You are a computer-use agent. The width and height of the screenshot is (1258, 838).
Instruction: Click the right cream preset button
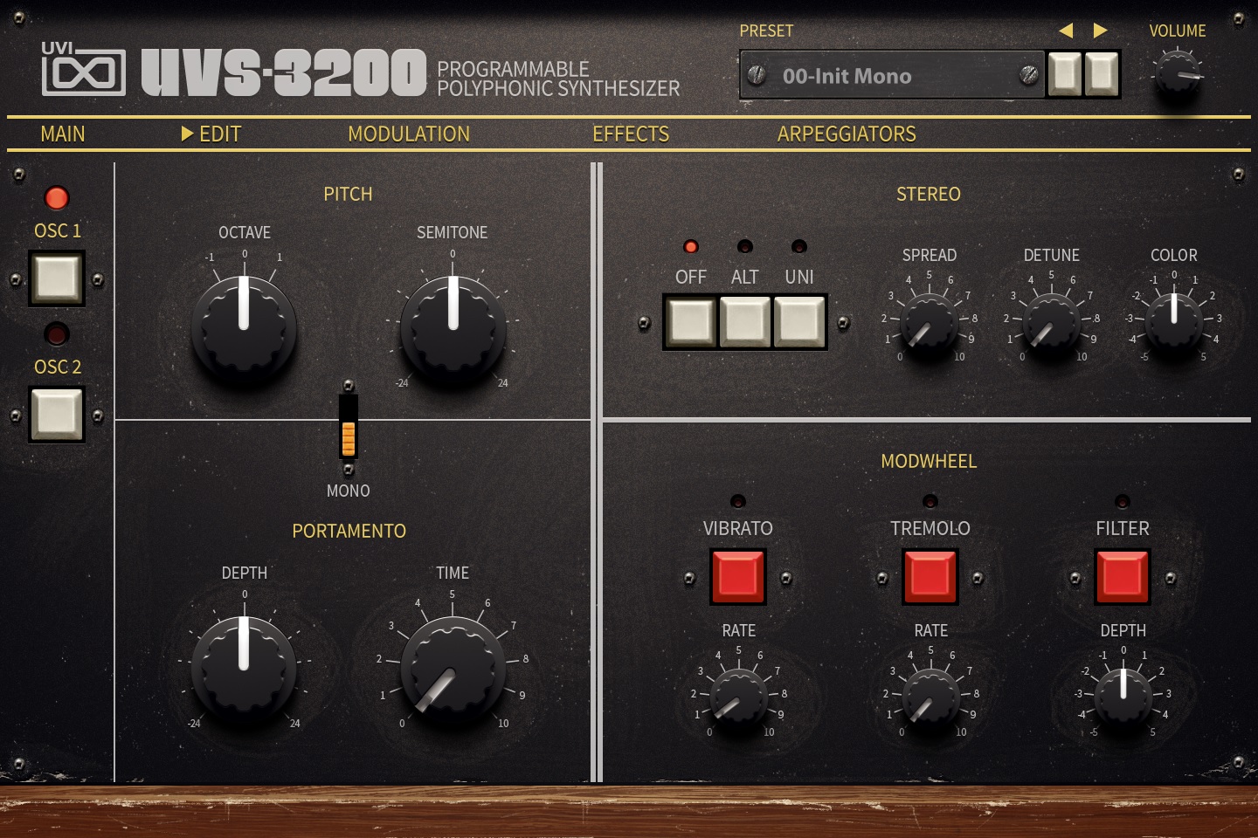point(1102,74)
